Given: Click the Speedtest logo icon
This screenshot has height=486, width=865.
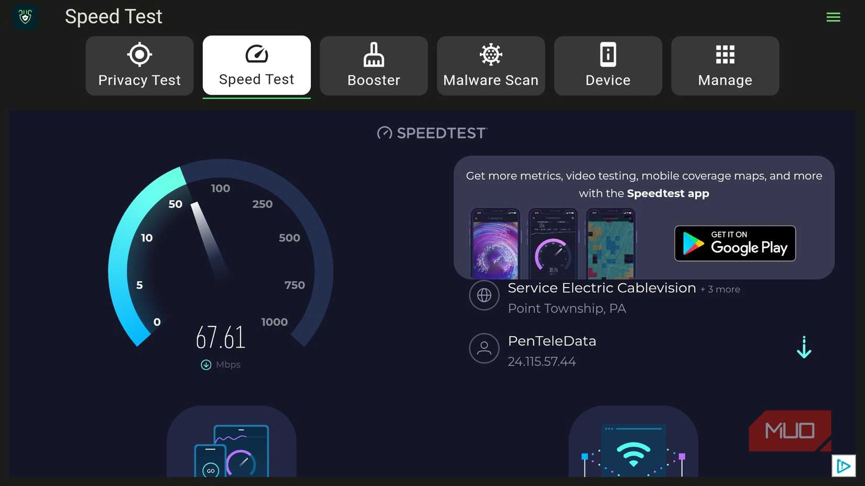Looking at the screenshot, I should tap(385, 133).
